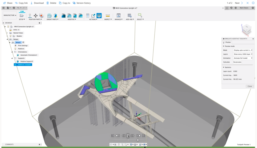Click Share in the top bar
The height and width of the screenshot is (148, 257).
point(8,3)
